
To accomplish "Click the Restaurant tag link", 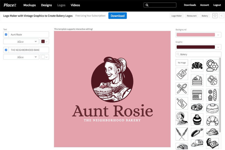I will [192, 16].
